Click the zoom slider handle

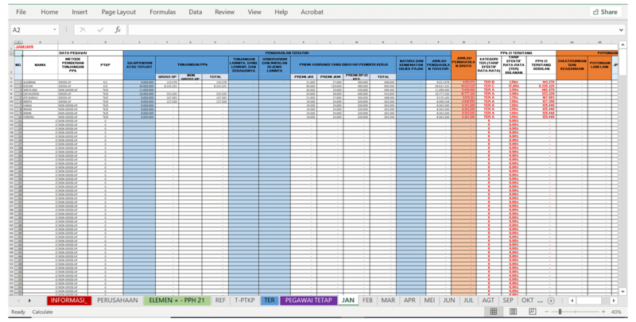(x=560, y=312)
